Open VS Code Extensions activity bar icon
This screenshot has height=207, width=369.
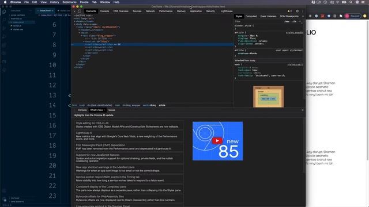(x=4, y=45)
